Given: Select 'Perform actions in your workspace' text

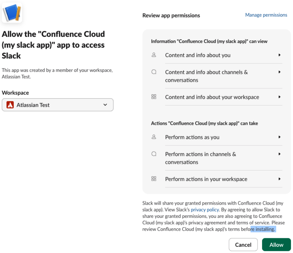Looking at the screenshot, I should (206, 179).
